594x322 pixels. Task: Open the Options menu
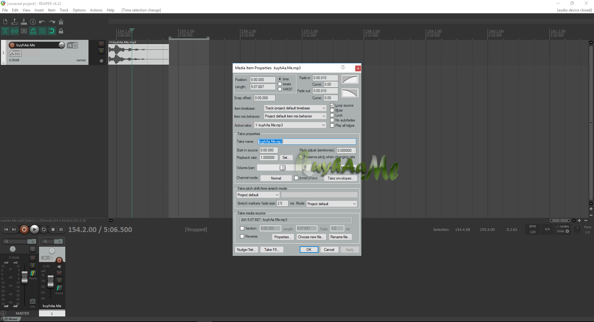pos(79,10)
